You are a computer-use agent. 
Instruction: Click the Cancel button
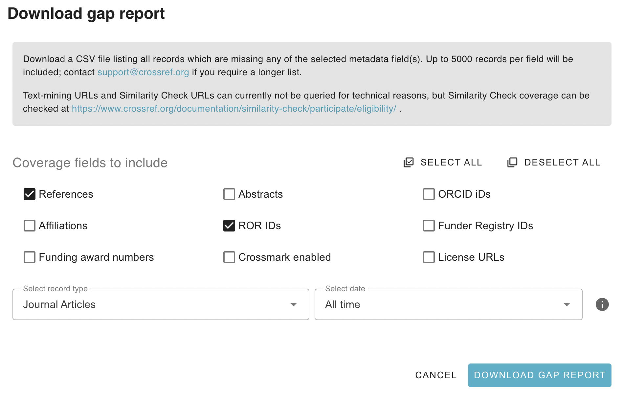point(435,375)
